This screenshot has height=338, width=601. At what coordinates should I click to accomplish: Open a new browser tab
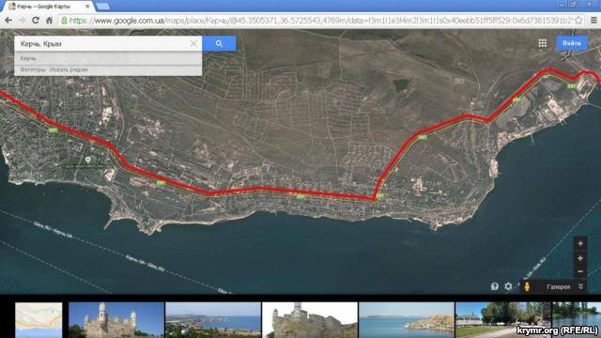pos(102,7)
